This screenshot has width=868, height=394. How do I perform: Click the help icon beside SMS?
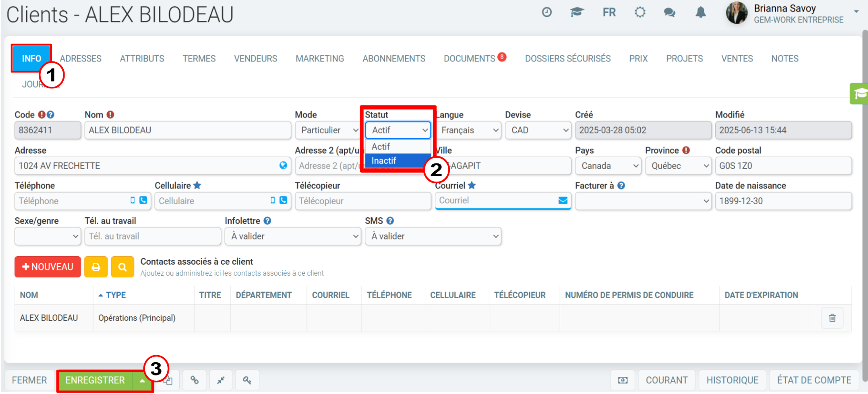pos(390,220)
